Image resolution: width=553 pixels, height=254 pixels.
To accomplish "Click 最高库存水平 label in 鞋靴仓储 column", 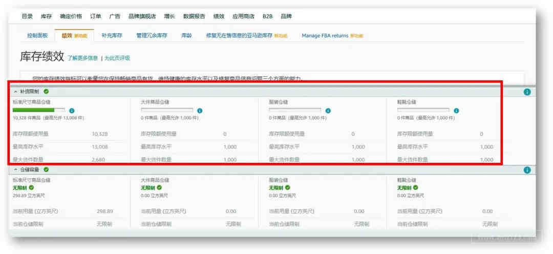I will point(412,147).
